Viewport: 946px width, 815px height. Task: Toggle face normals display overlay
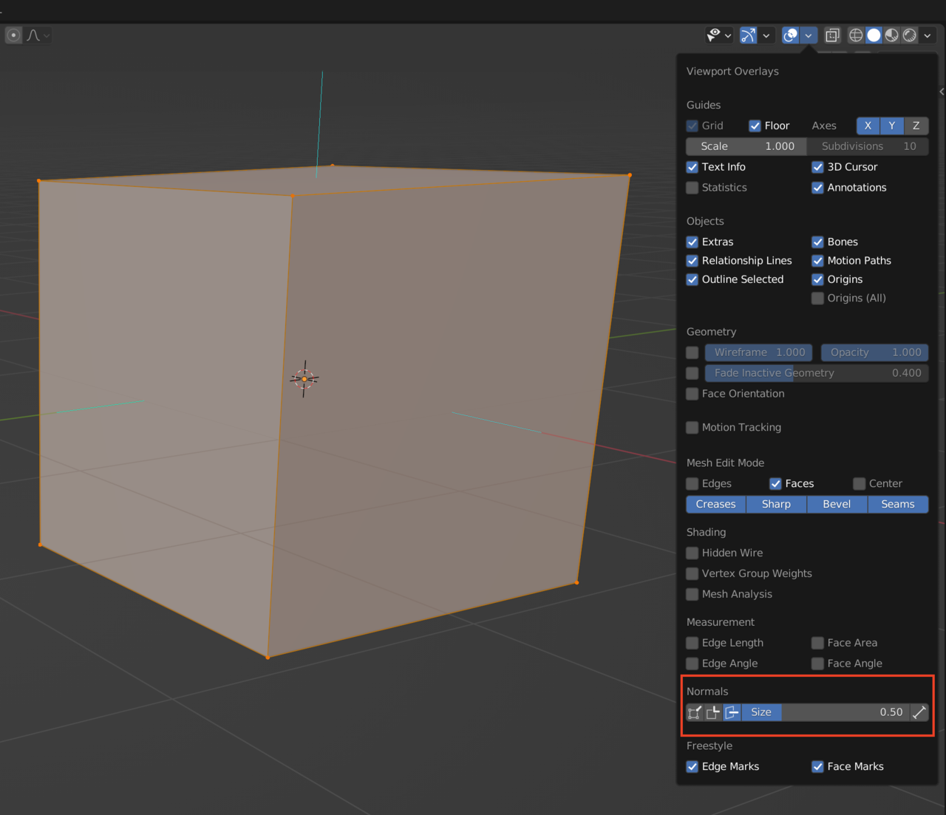coord(732,712)
